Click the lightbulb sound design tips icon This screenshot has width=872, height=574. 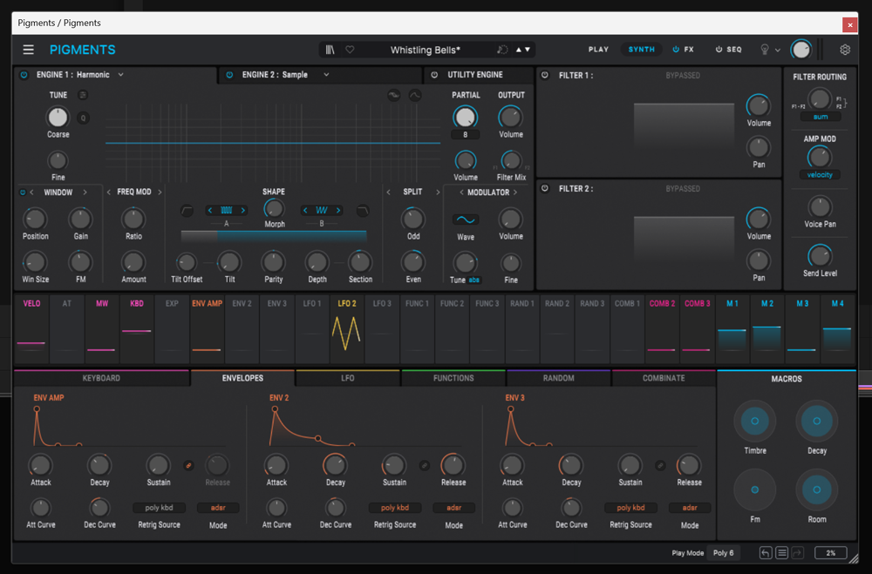pyautogui.click(x=765, y=50)
